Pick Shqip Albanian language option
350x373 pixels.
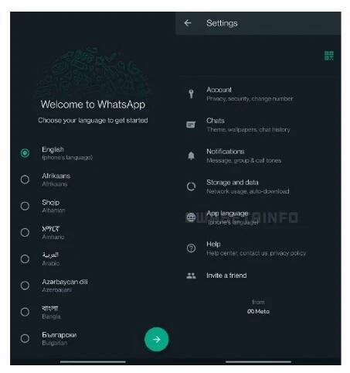coord(93,206)
